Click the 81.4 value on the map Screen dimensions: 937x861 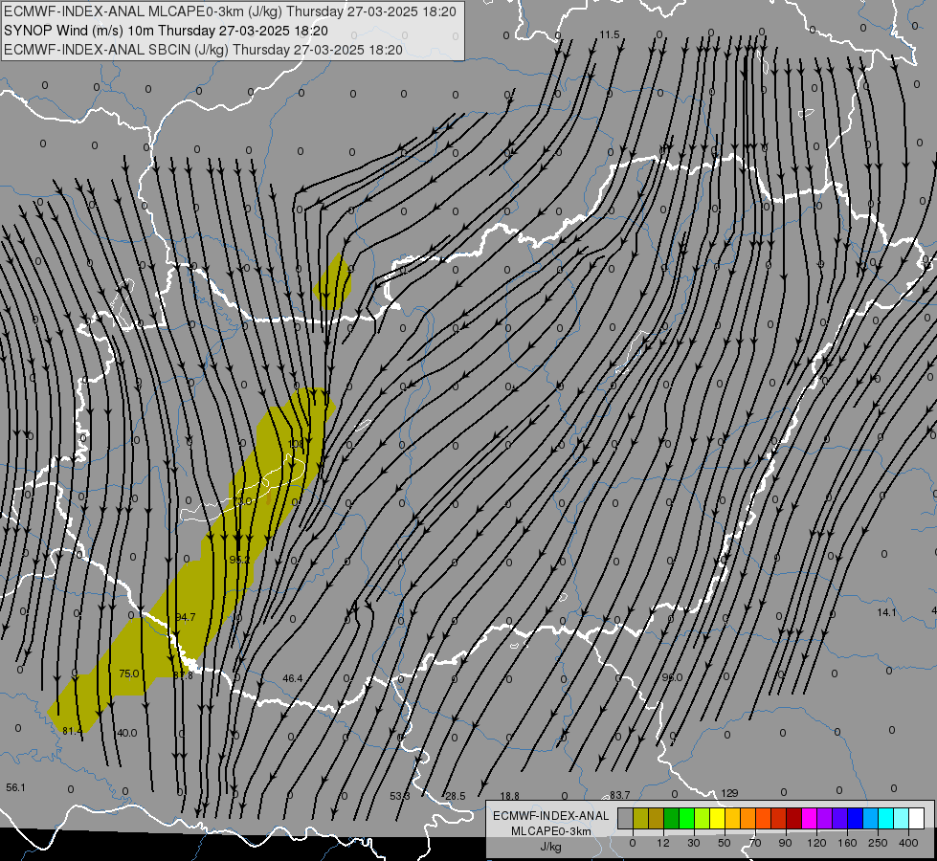73,731
